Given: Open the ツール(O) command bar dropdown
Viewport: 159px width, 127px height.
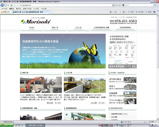Looking at the screenshot, I should pos(149,12).
